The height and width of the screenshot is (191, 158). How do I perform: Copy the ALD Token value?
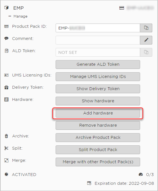[x=146, y=52]
